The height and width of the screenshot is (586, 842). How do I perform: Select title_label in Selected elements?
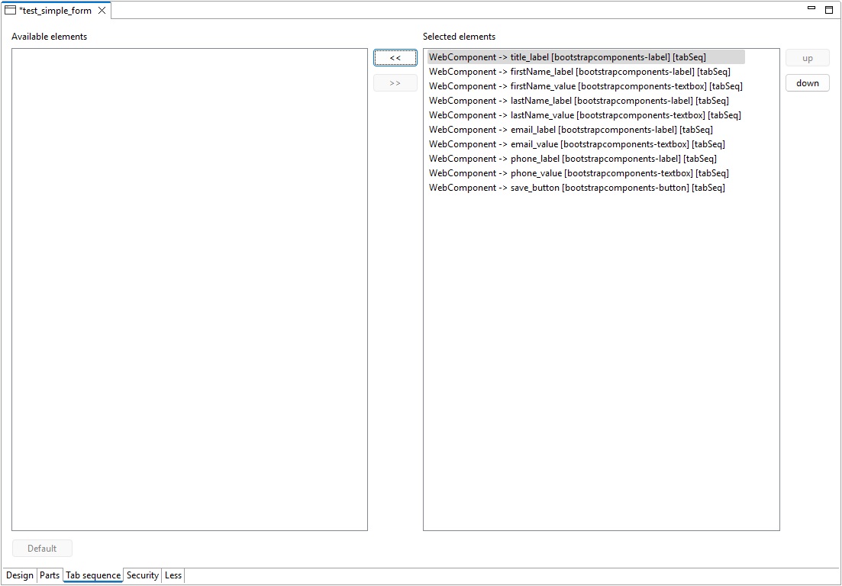click(586, 57)
